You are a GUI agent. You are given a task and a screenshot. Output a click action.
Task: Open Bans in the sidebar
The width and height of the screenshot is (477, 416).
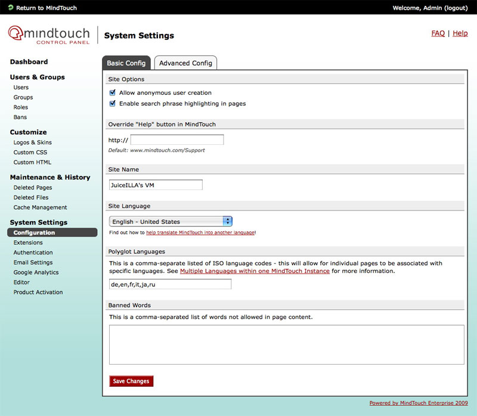click(20, 117)
